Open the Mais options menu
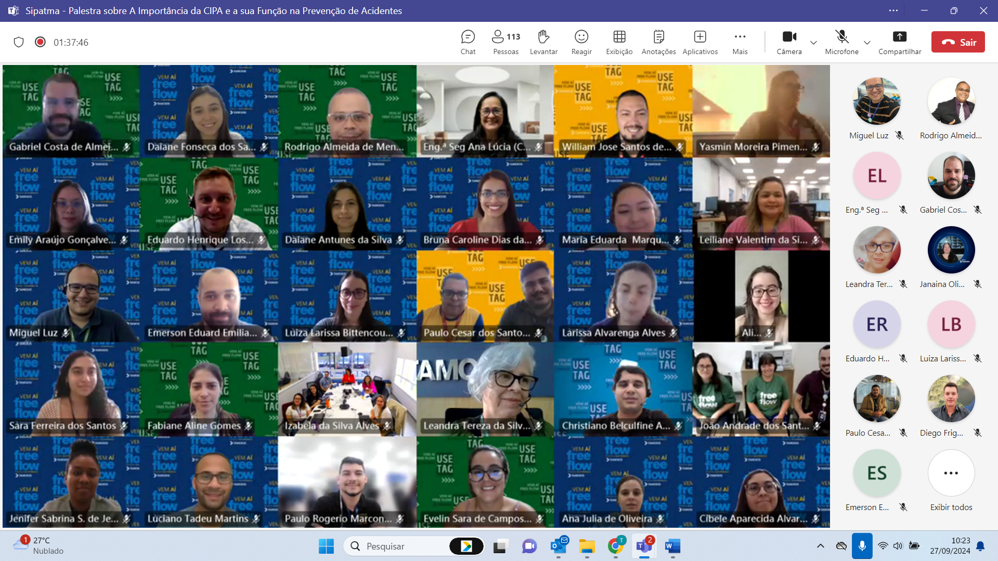The image size is (998, 561). pyautogui.click(x=740, y=42)
